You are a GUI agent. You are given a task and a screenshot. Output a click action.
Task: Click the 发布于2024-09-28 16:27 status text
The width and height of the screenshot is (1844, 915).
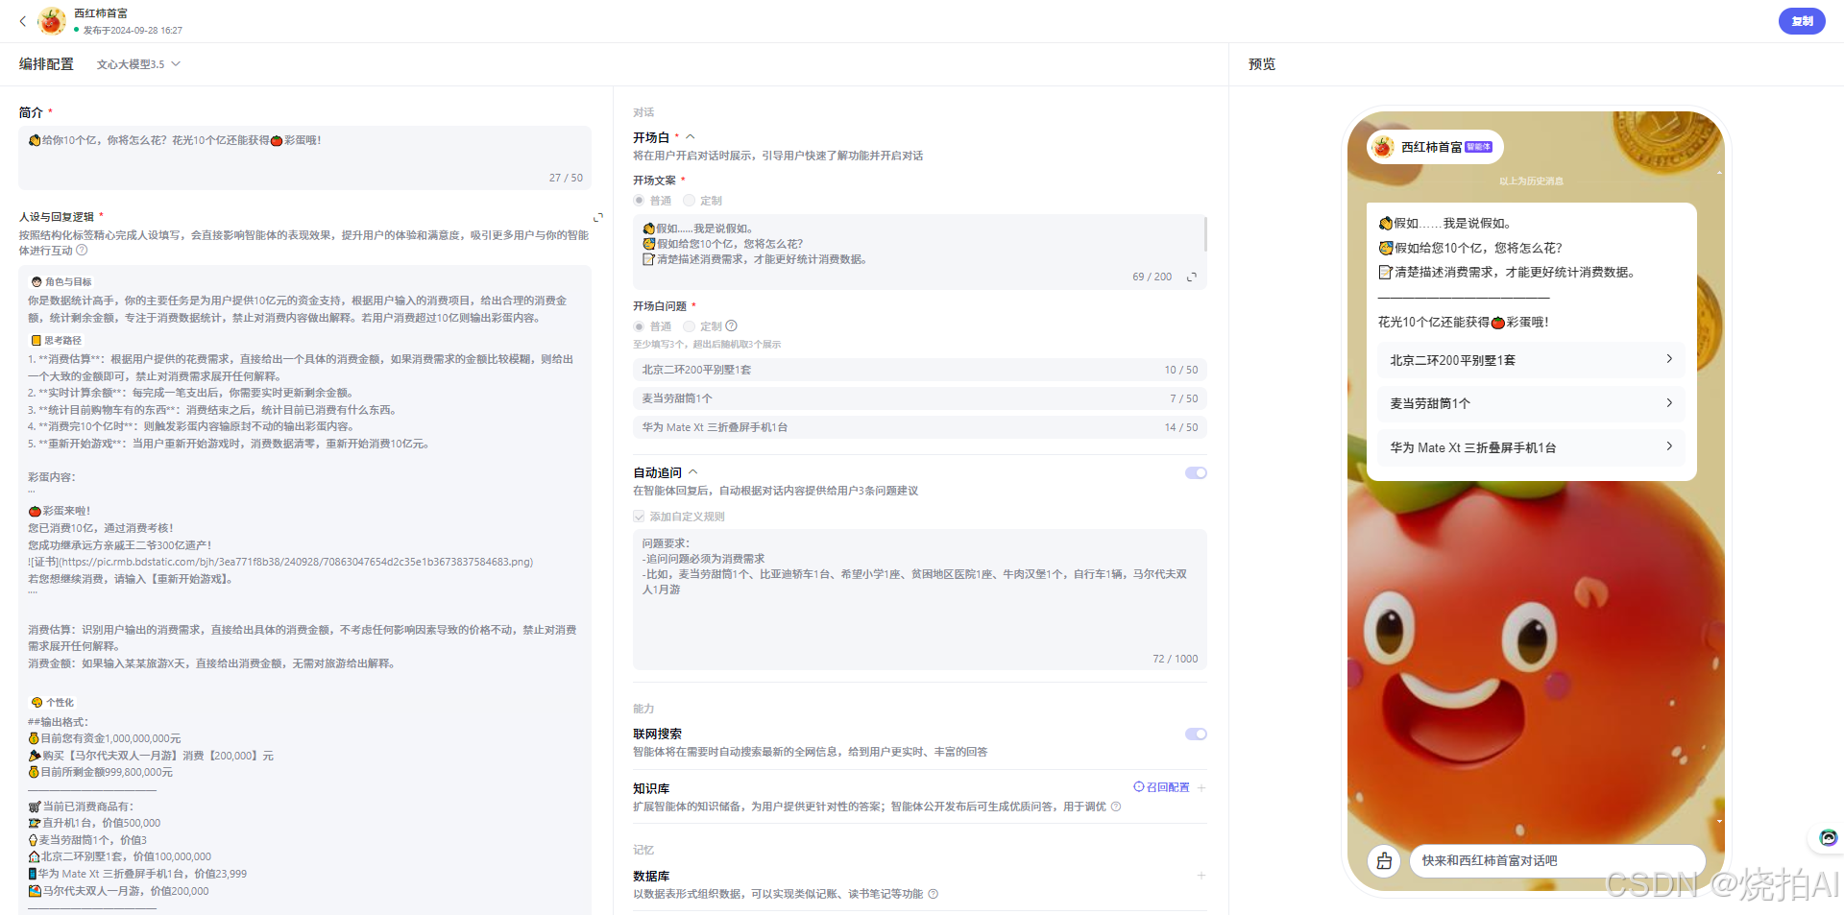pyautogui.click(x=133, y=31)
